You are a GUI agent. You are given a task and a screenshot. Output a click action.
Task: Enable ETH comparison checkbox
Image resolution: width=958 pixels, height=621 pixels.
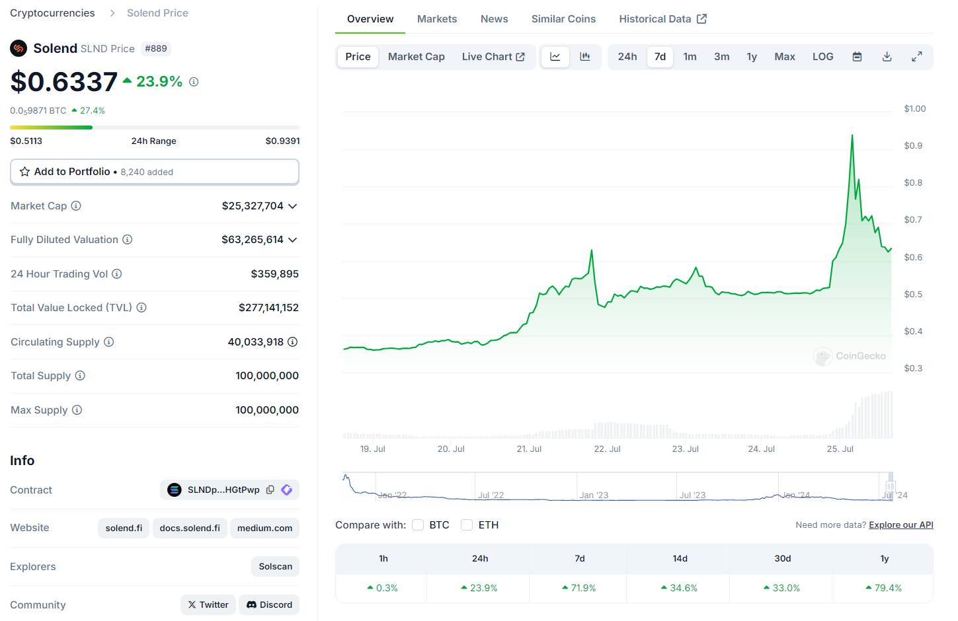point(467,525)
